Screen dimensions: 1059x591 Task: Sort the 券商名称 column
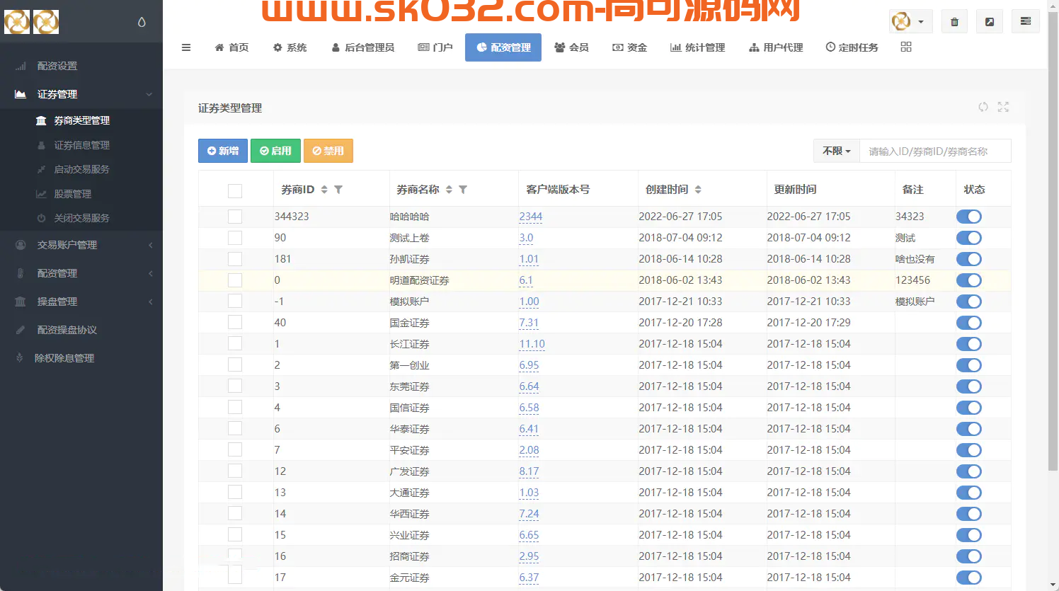pyautogui.click(x=449, y=189)
